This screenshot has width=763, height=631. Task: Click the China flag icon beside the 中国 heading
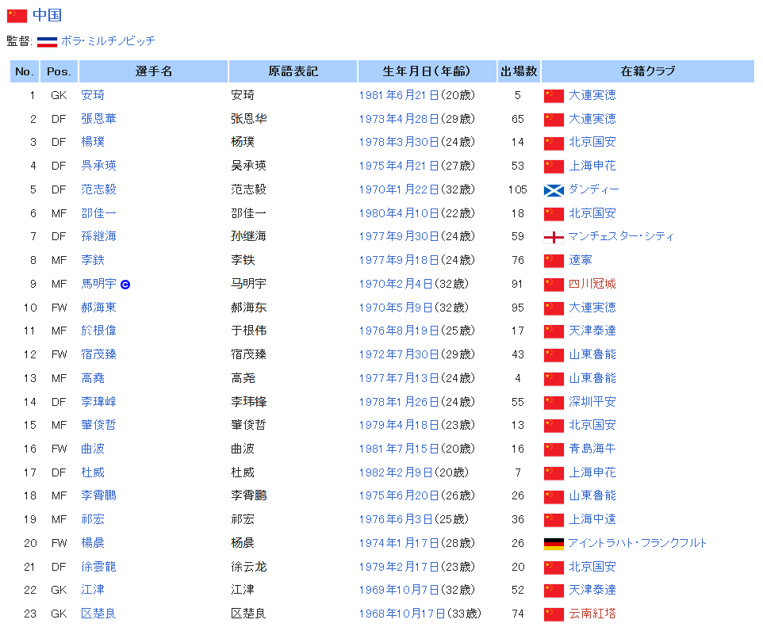(x=17, y=16)
